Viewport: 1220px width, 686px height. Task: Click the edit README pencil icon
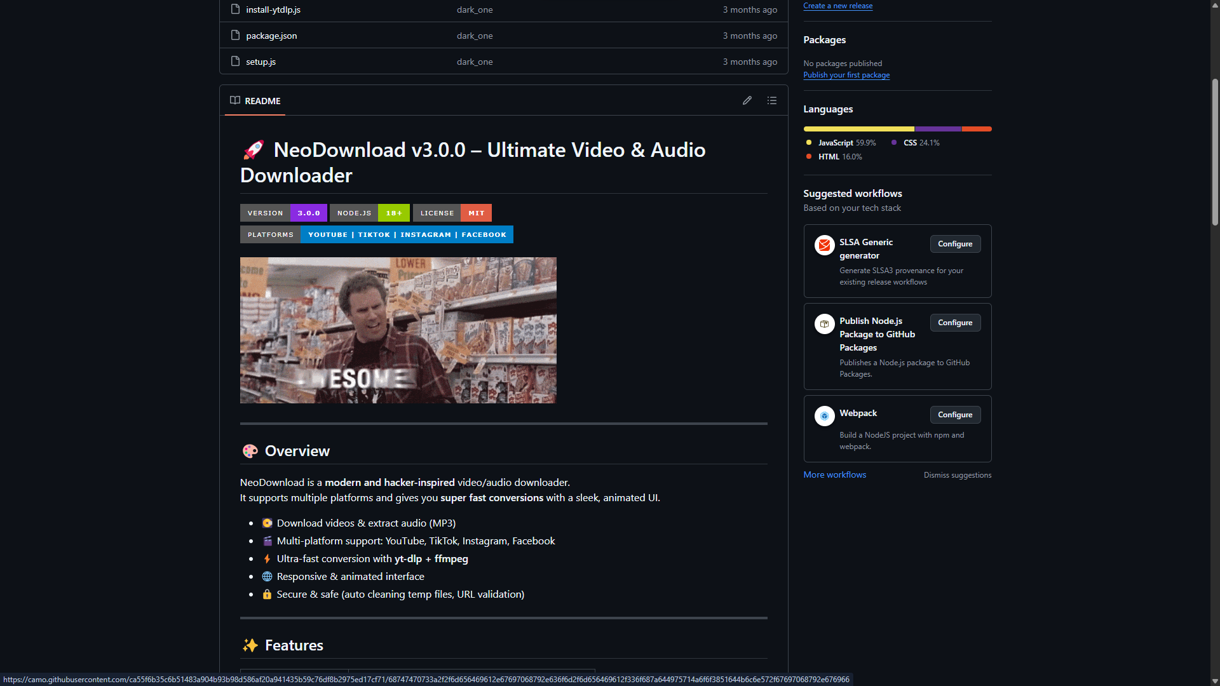tap(747, 100)
